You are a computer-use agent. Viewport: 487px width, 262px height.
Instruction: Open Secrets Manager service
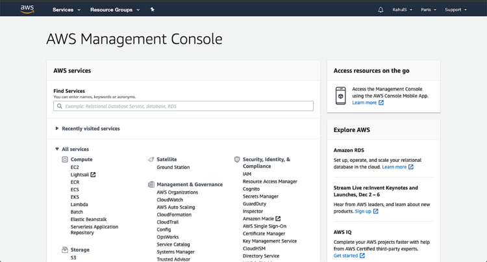tap(260, 196)
